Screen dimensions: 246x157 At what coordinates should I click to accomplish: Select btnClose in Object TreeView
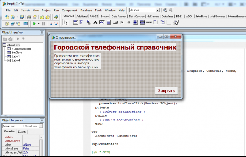point(17,53)
